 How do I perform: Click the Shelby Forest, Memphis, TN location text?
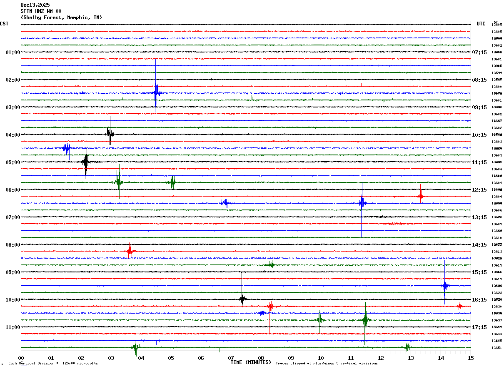61,17
